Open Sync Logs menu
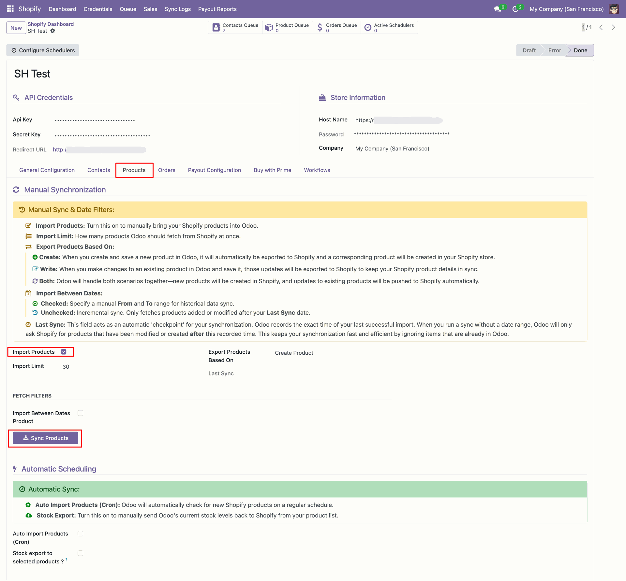The image size is (626, 581). tap(178, 9)
